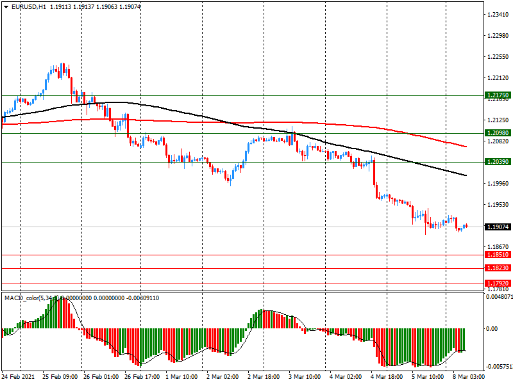Click the 2 Mar 18:00 time label
This screenshot has width=513, height=384.
coord(265,378)
